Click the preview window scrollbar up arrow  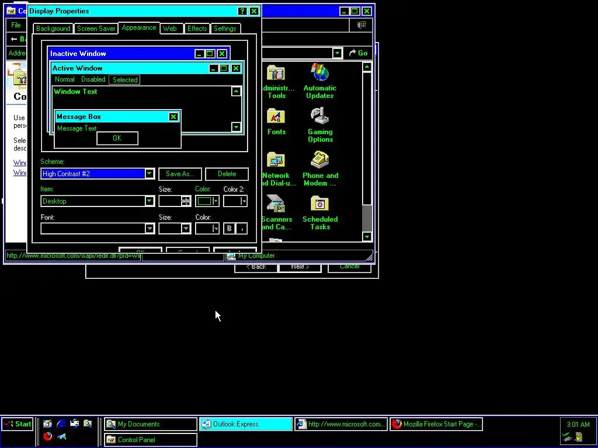[x=236, y=92]
